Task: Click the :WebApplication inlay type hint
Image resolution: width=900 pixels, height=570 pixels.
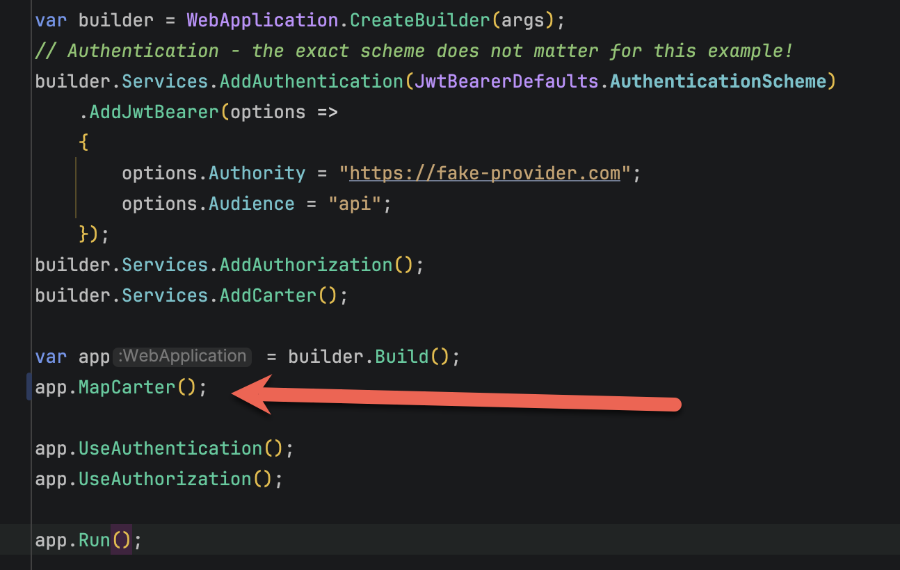Action: coord(182,357)
